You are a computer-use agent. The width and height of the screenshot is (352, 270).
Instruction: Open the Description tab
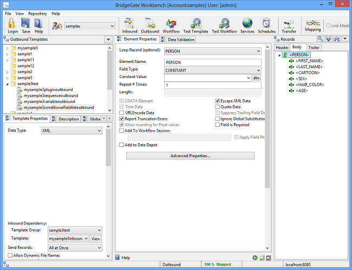point(66,119)
